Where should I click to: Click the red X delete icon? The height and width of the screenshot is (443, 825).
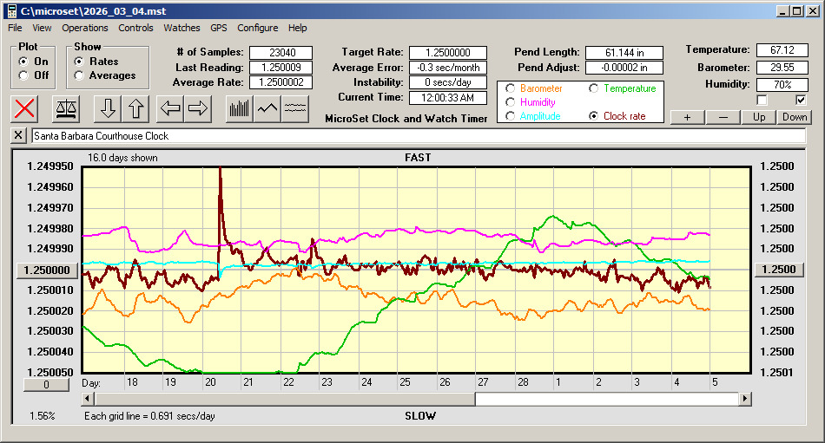[26, 108]
